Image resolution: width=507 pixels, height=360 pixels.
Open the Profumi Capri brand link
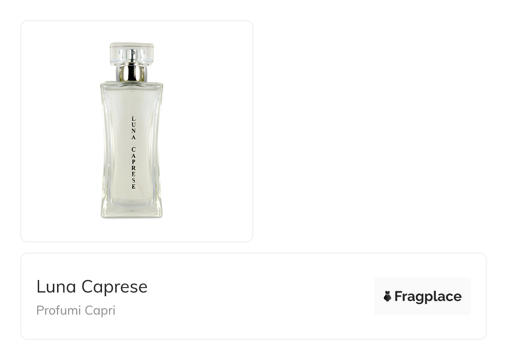[x=76, y=310]
